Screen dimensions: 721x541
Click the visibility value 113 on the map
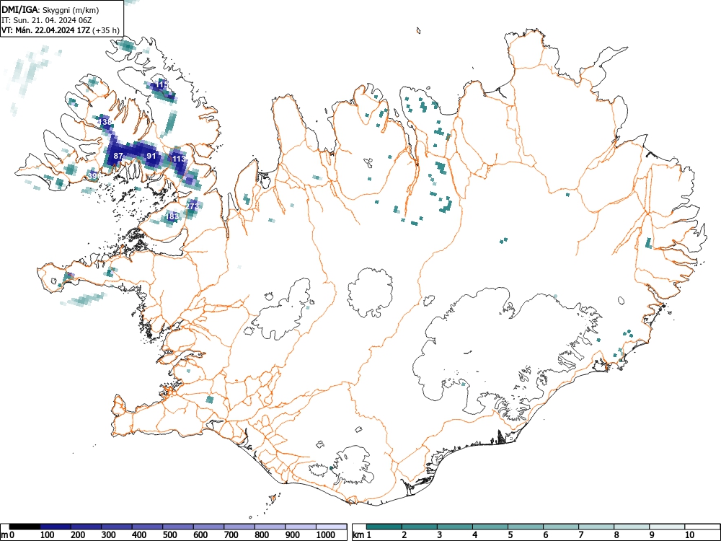click(179, 159)
